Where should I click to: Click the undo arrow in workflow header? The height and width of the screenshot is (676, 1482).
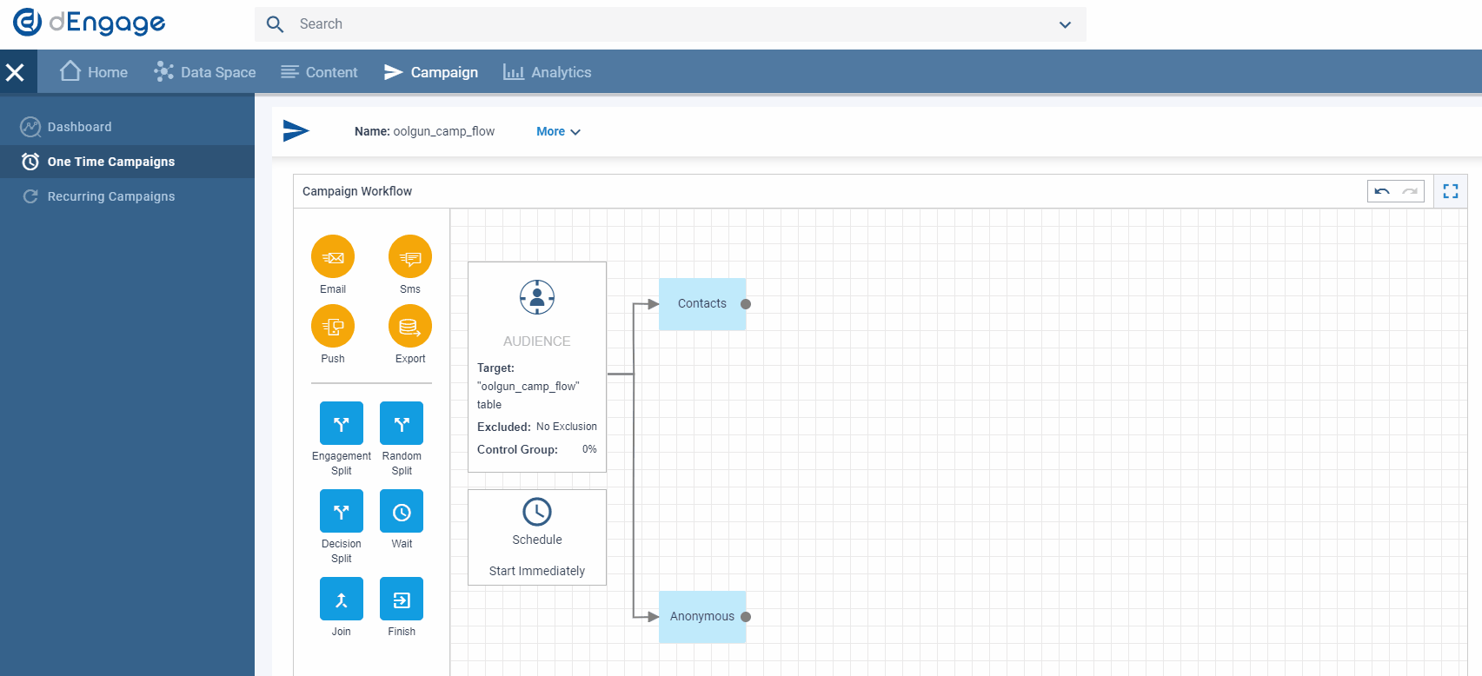pyautogui.click(x=1382, y=191)
